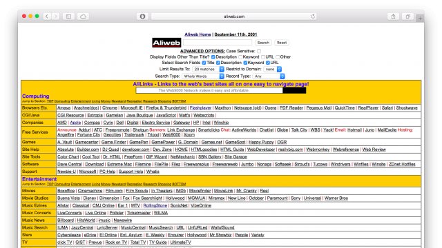Screen dimensions: 442x248
Task: Show the Safari sidebar
Action: coord(68,17)
